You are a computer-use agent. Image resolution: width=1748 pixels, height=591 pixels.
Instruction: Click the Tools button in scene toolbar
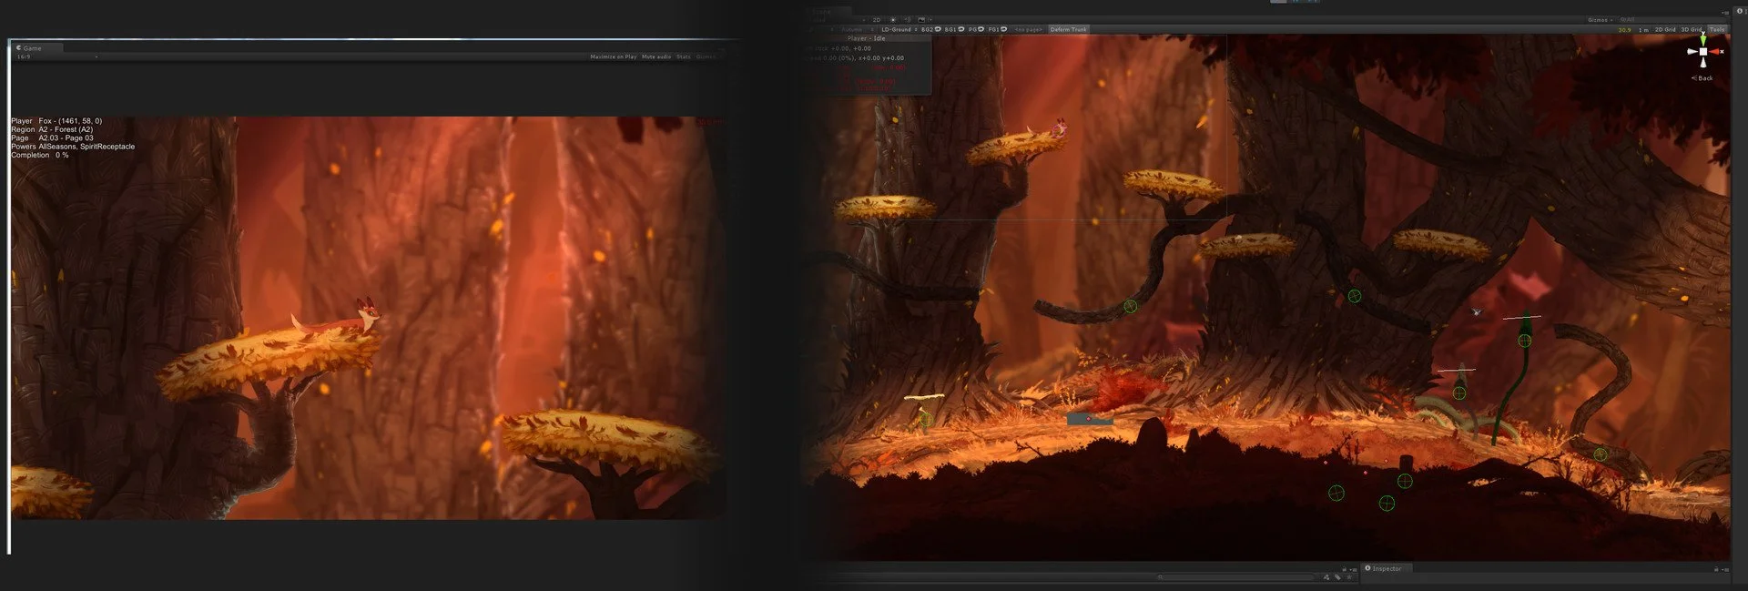point(1716,29)
